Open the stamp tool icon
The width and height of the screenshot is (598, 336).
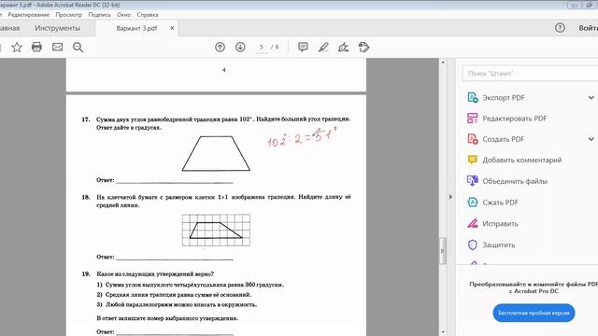[x=363, y=48]
